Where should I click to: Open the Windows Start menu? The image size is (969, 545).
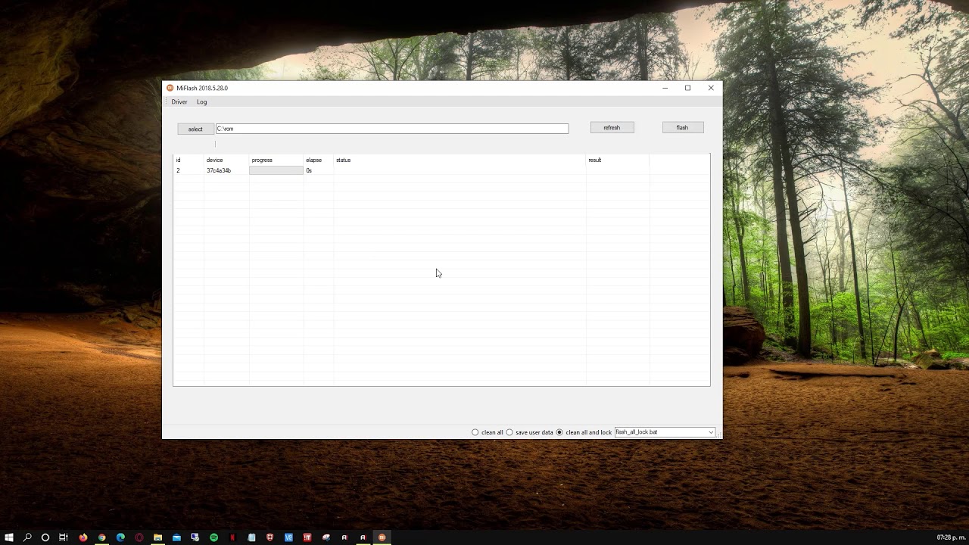(x=9, y=537)
